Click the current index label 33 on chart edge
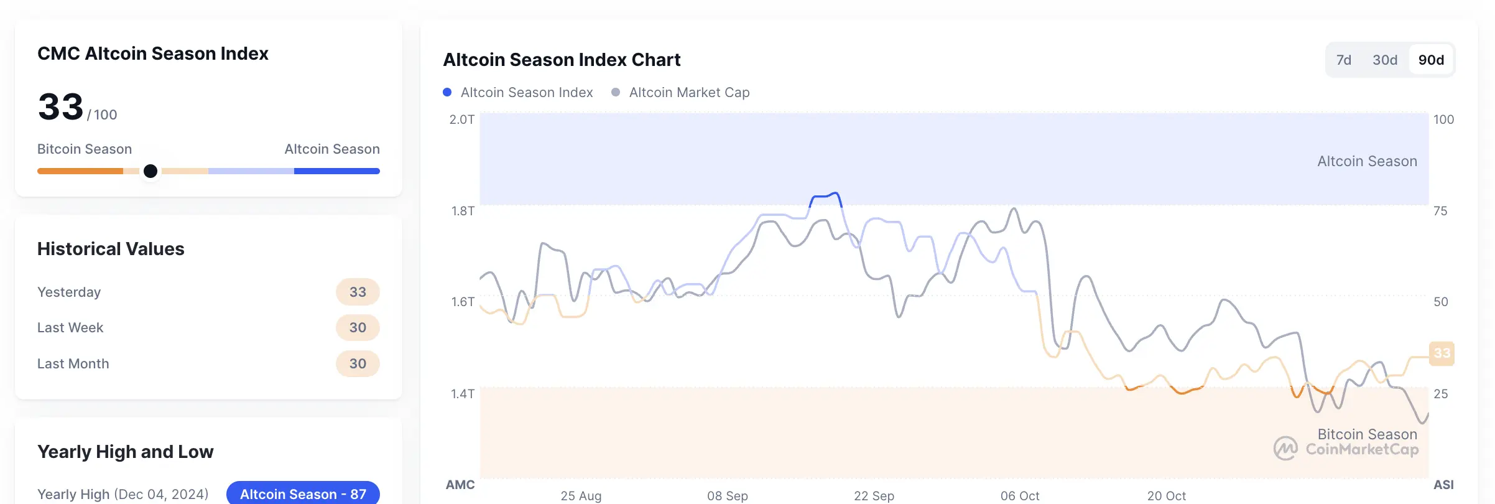This screenshot has height=504, width=1495. 1442,353
